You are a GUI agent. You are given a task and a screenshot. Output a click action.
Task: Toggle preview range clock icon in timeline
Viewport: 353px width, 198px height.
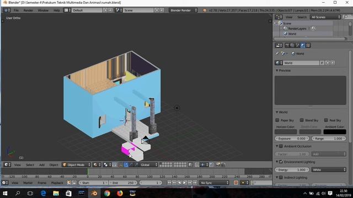pos(69,183)
